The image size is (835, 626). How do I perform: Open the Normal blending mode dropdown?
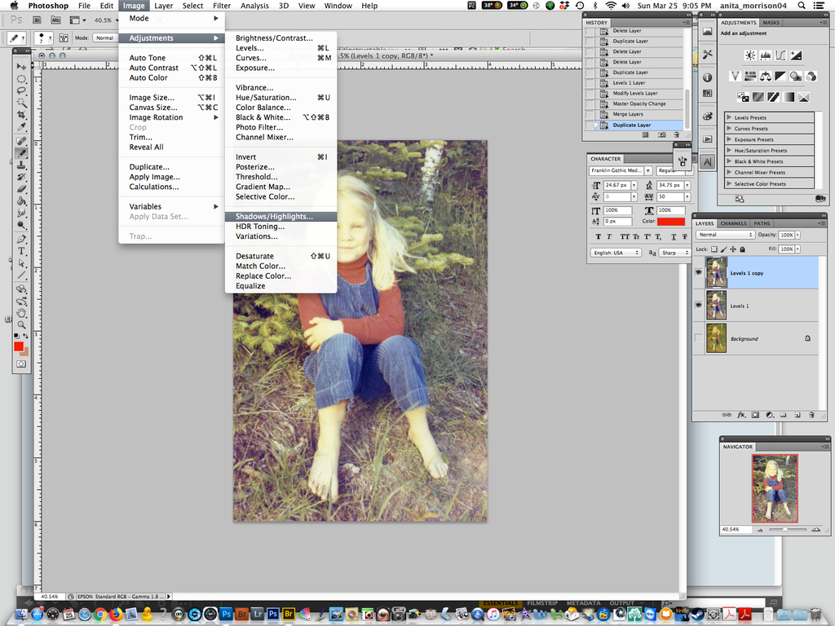point(725,236)
